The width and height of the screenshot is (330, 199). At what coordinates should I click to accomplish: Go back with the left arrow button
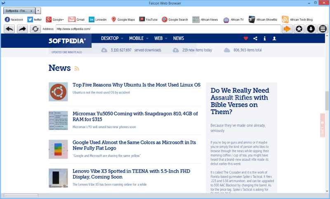tap(9, 29)
